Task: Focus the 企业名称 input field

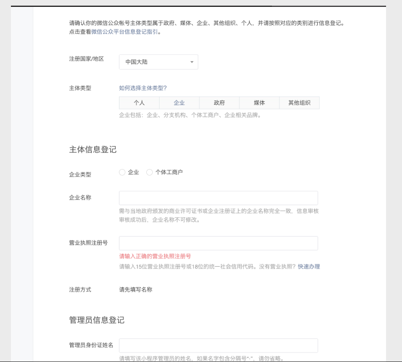Action: (218, 198)
